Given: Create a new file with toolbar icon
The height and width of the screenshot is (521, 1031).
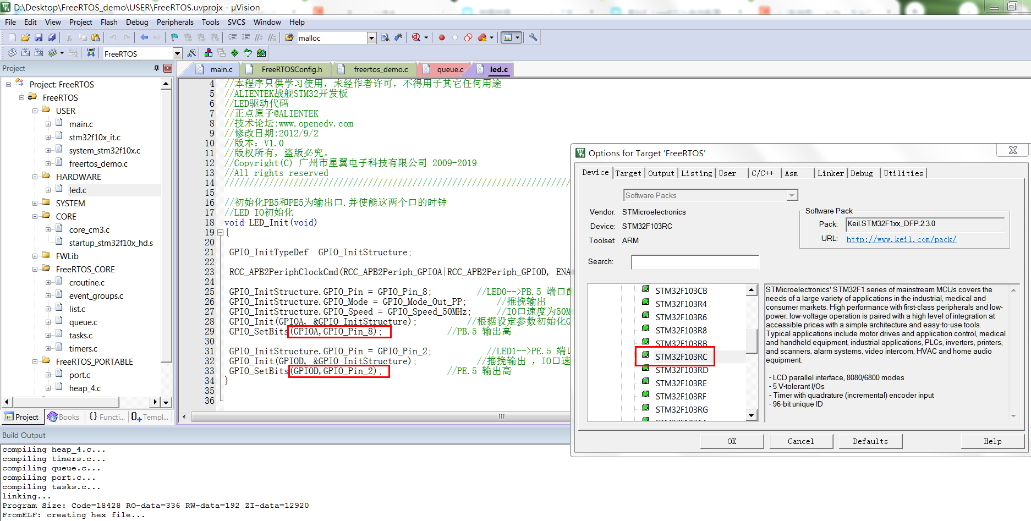Looking at the screenshot, I should pos(12,37).
